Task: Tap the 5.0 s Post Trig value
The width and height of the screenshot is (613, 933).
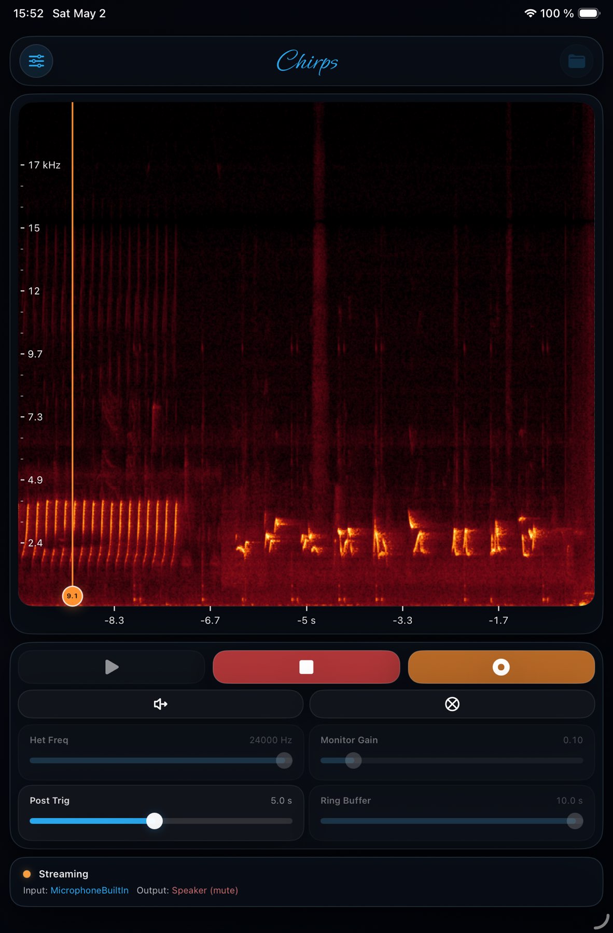Action: 281,800
